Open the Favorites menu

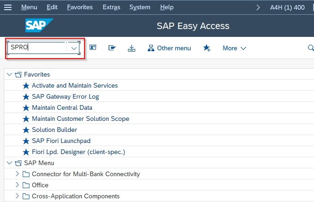click(80, 7)
